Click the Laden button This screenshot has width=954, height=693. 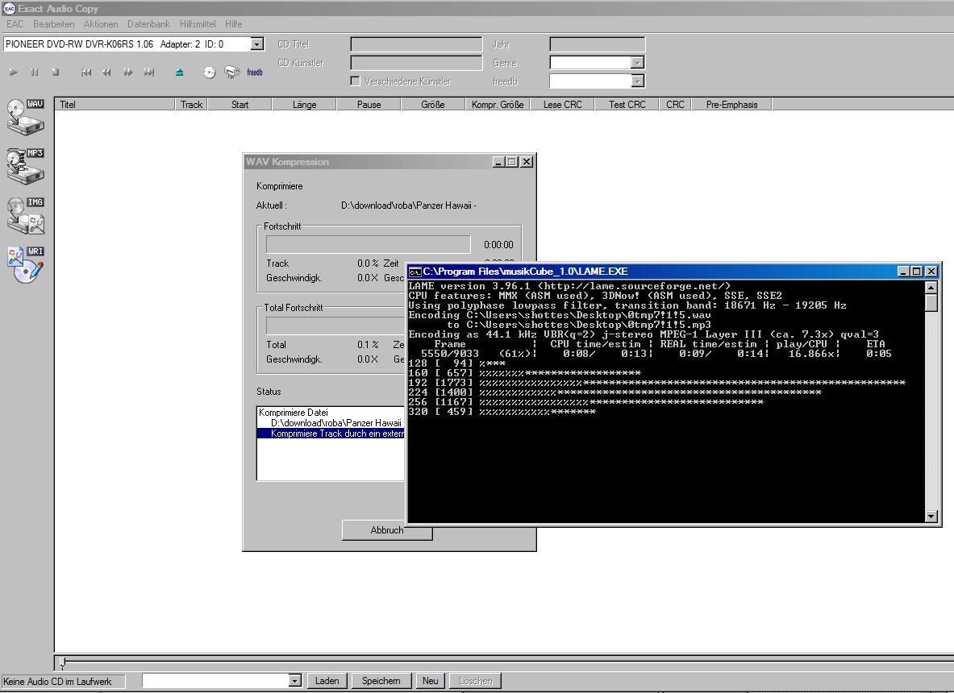[327, 681]
